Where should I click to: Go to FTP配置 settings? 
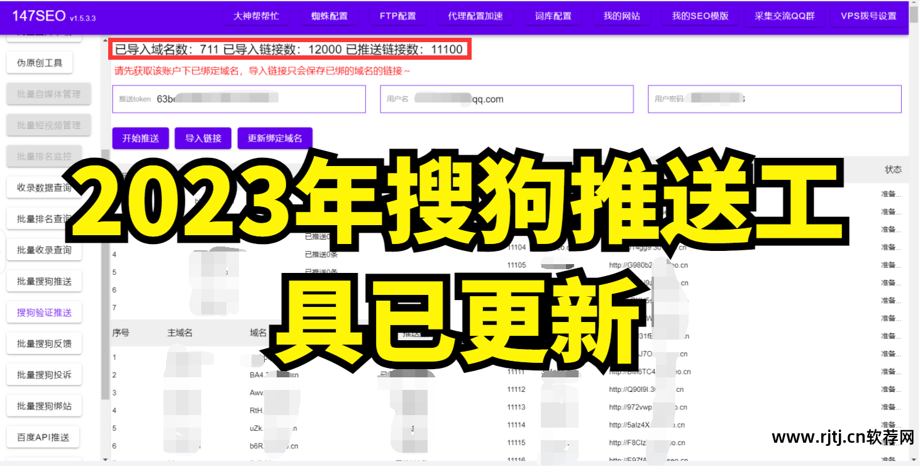pyautogui.click(x=398, y=16)
